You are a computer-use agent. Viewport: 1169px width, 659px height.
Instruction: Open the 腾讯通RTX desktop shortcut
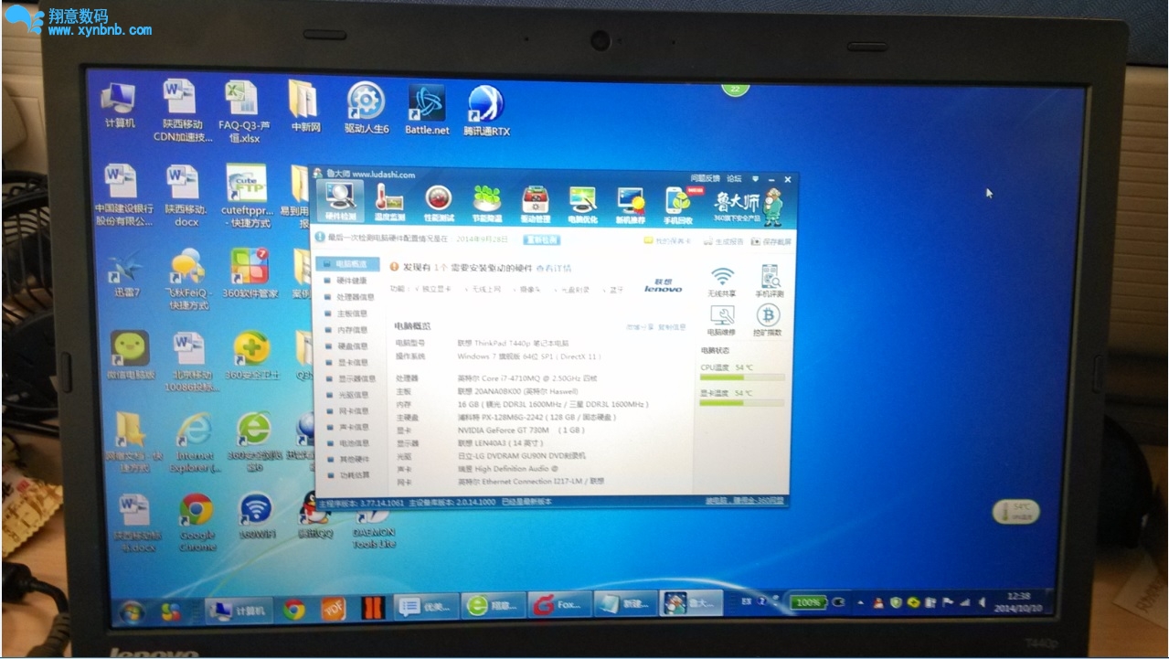point(486,111)
